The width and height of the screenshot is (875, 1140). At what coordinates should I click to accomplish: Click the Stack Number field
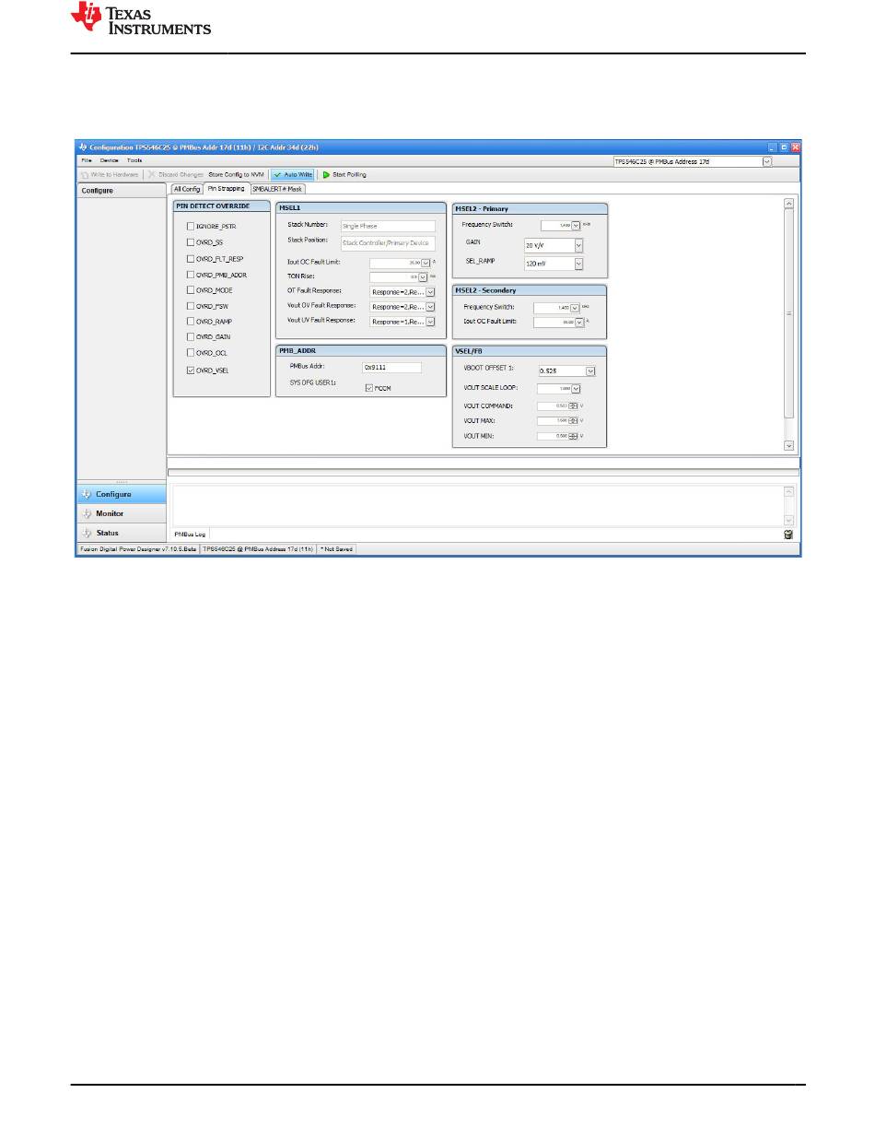388,226
